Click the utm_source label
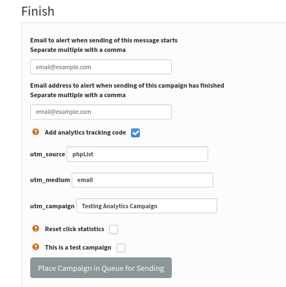The height and width of the screenshot is (287, 286). (x=48, y=154)
